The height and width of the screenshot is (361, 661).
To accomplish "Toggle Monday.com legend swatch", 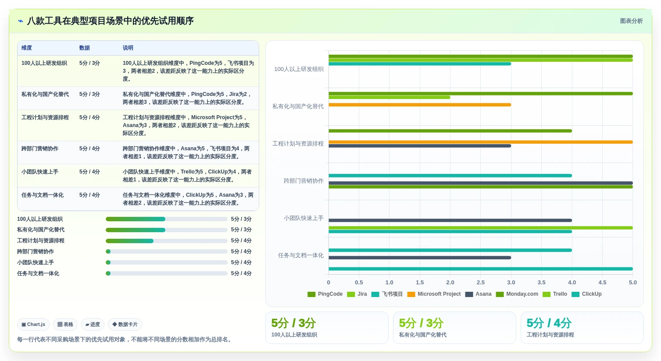I will pyautogui.click(x=500, y=294).
